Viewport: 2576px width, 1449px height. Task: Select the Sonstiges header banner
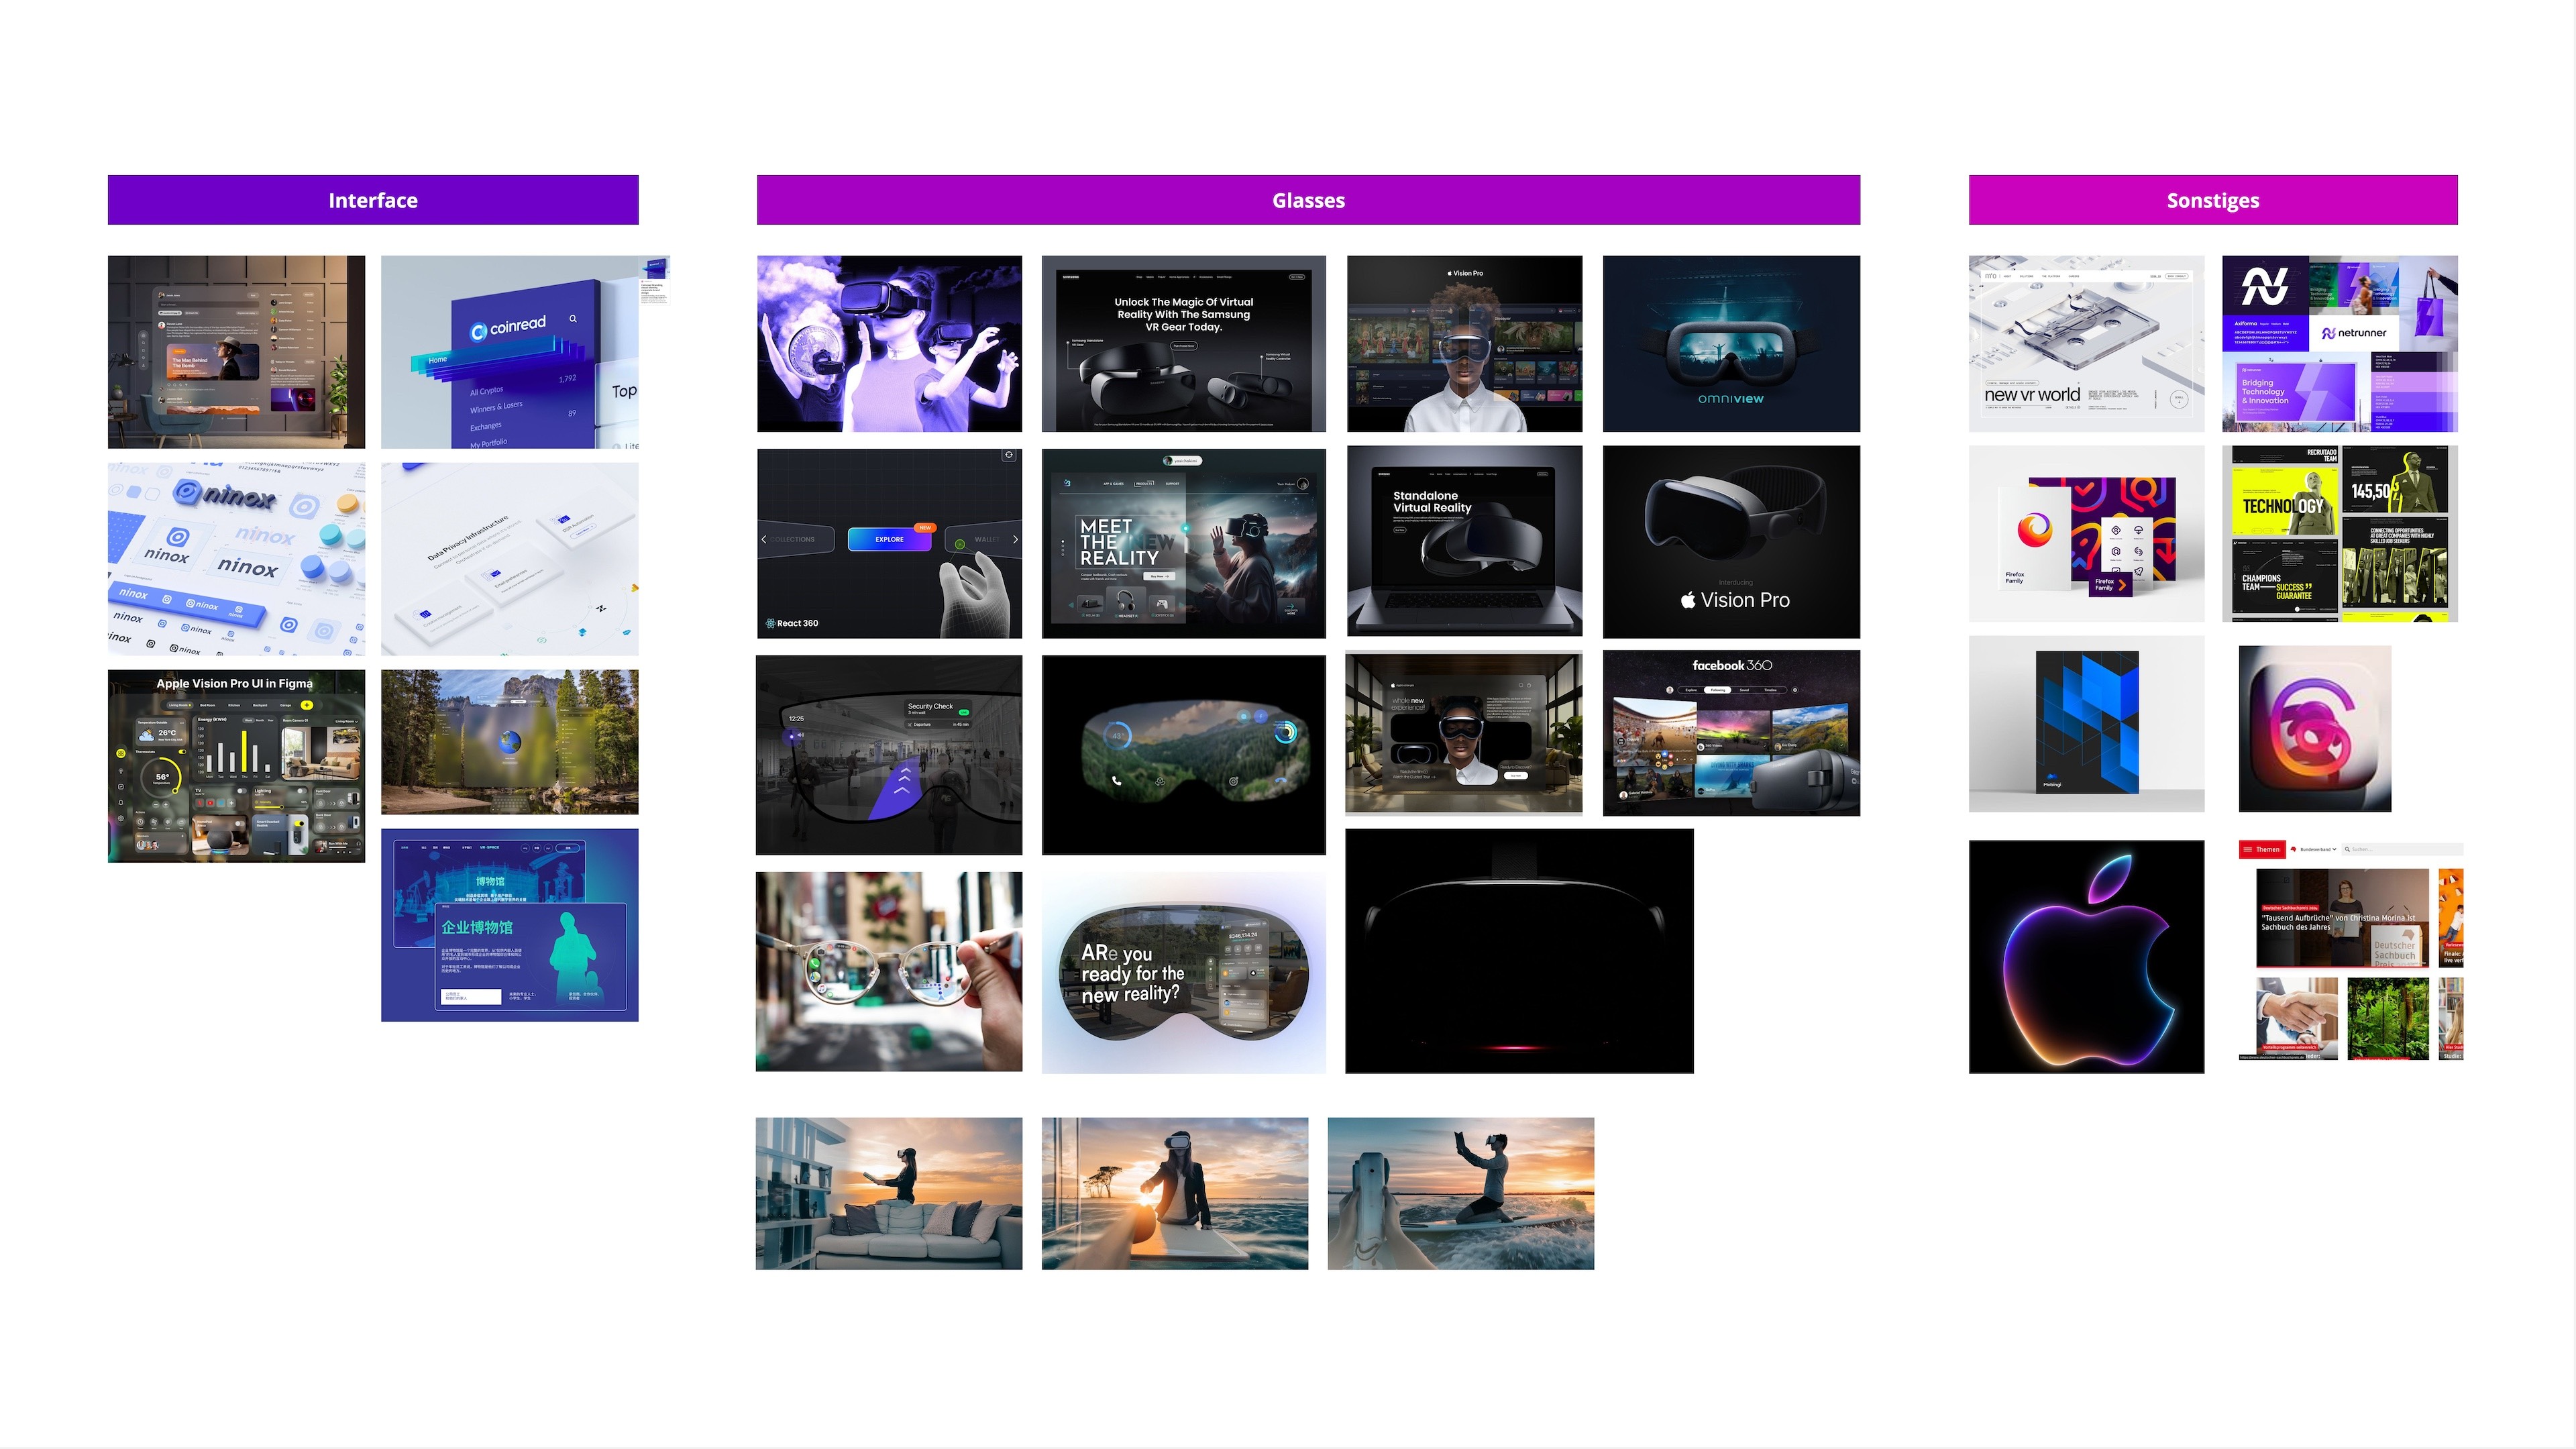[x=2212, y=200]
